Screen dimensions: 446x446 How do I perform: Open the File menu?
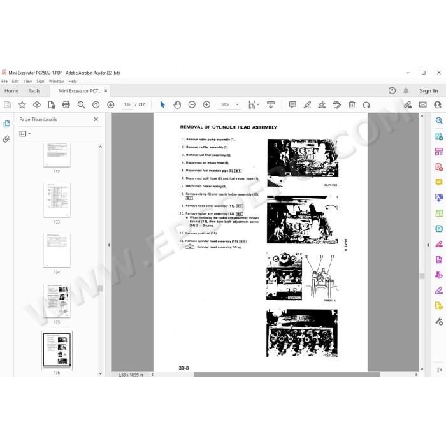(x=4, y=81)
